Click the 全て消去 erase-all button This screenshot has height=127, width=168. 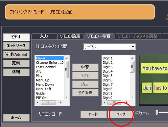pyautogui.click(x=85, y=92)
